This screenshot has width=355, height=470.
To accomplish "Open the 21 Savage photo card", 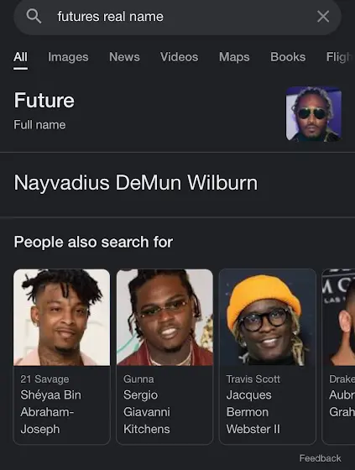I will tap(62, 357).
